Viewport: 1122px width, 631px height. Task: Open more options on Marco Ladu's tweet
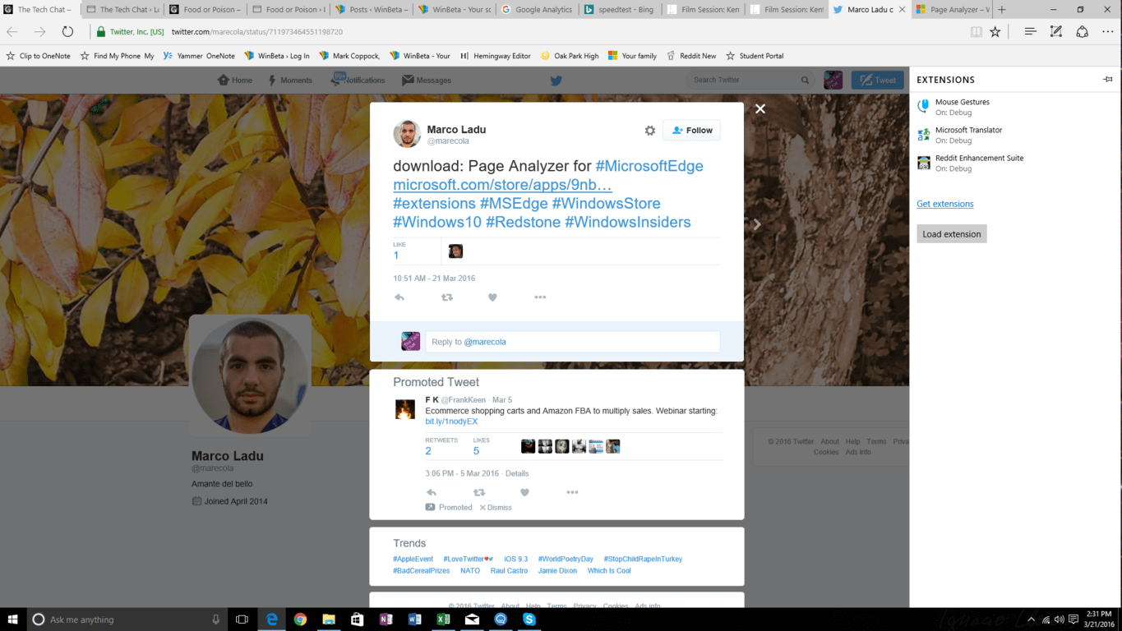(x=540, y=297)
